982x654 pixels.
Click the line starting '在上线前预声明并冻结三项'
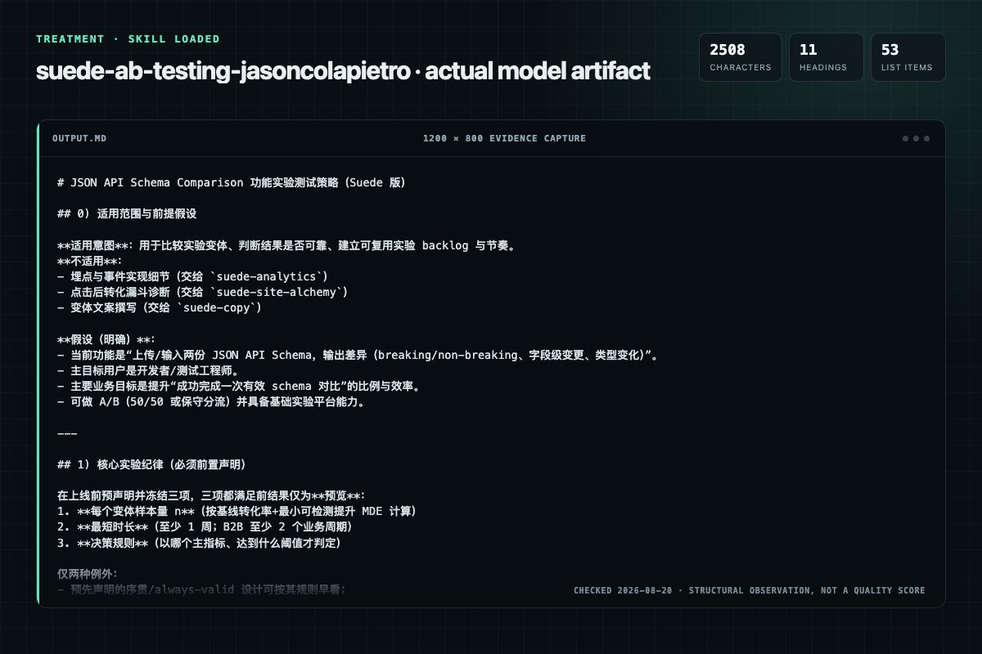point(211,495)
